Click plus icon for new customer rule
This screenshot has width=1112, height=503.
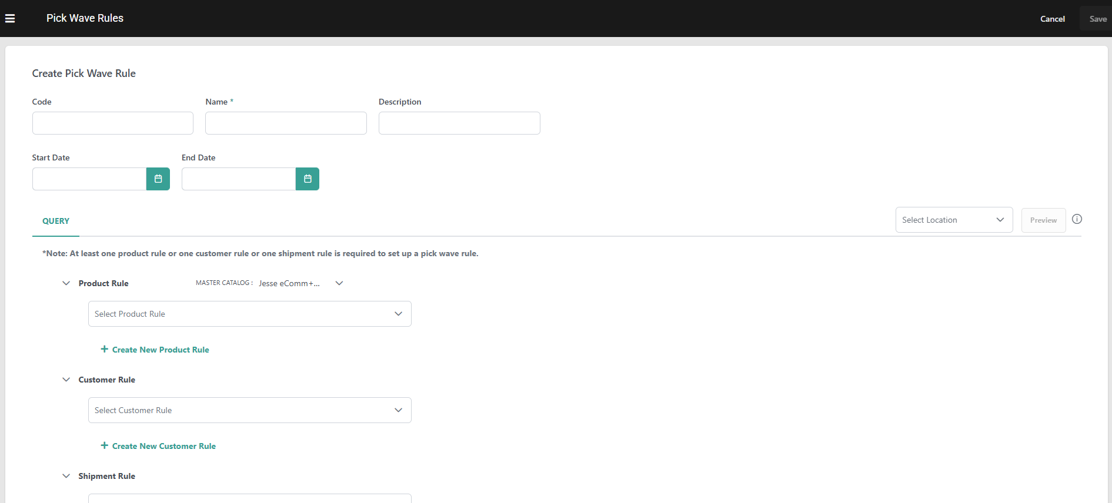104,445
